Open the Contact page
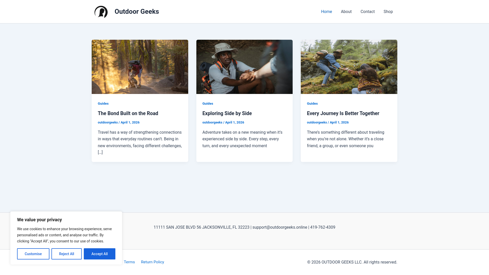The image size is (489, 275). pos(368,12)
